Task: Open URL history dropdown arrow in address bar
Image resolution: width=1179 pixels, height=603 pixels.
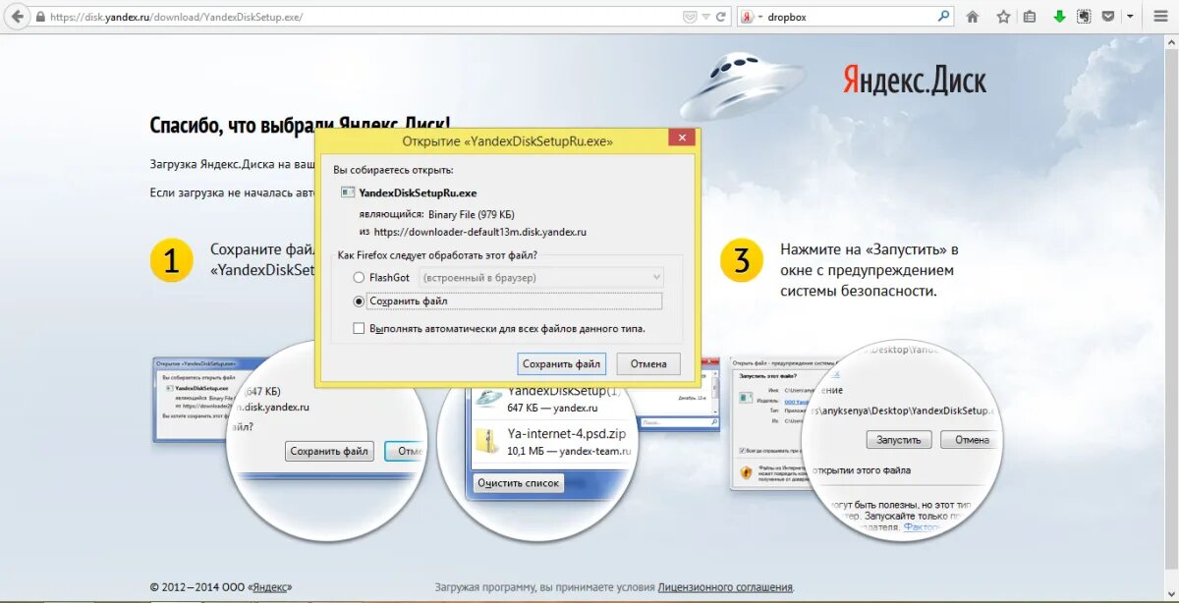Action: (706, 17)
